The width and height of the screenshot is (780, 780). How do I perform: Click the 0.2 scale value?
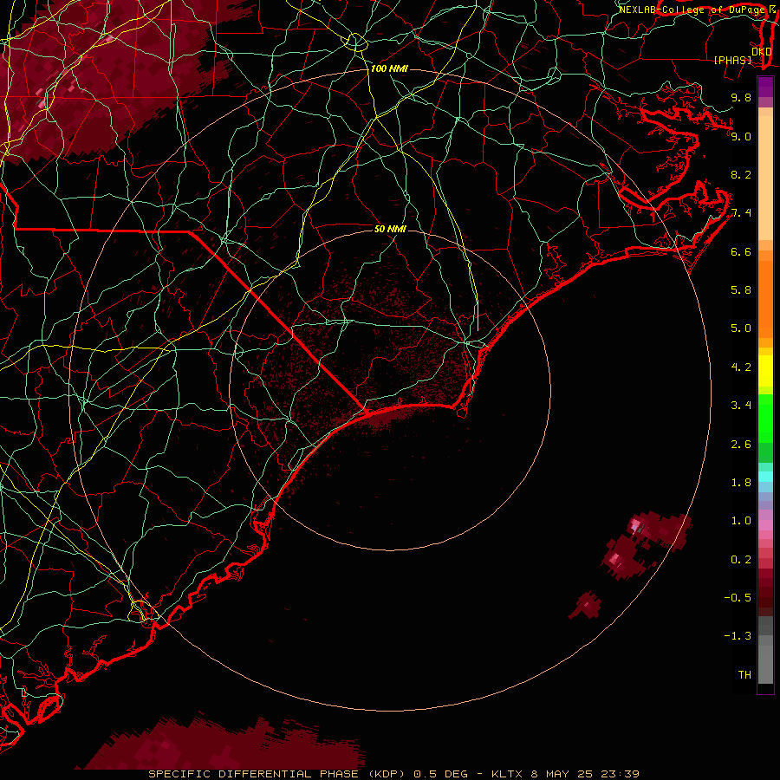tap(741, 559)
